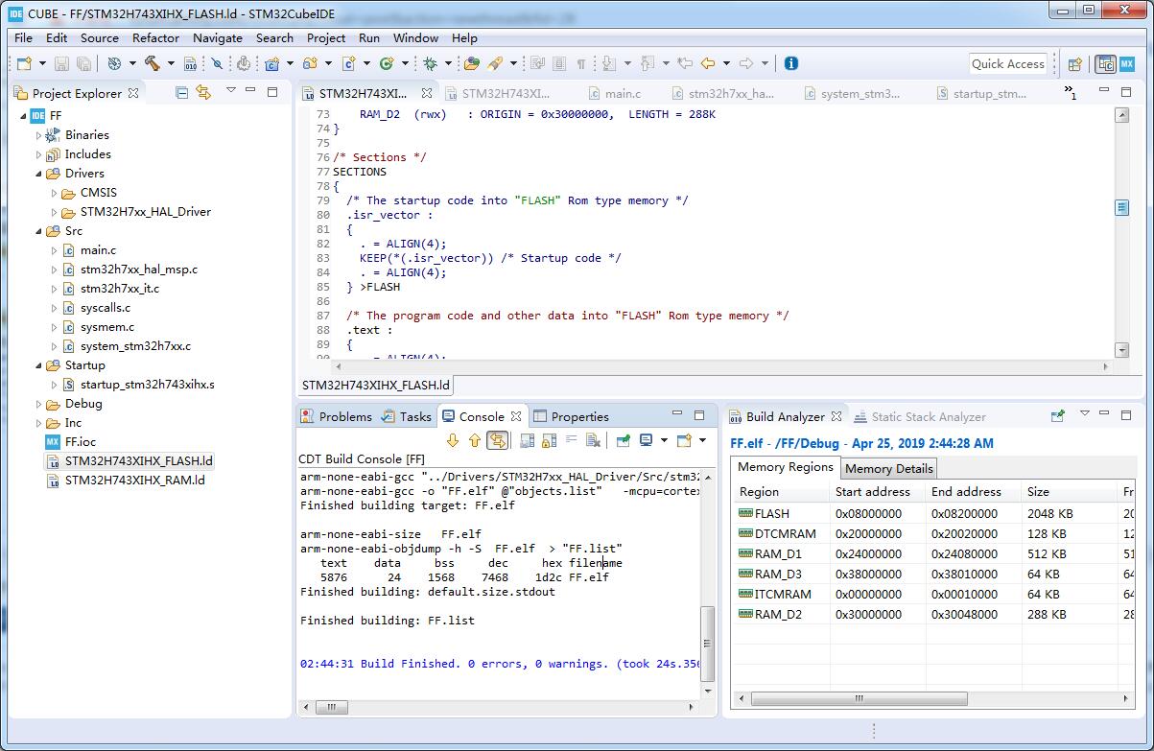Screen dimensions: 1154x751
Task: Click the green Run/launch target icon
Action: point(387,63)
